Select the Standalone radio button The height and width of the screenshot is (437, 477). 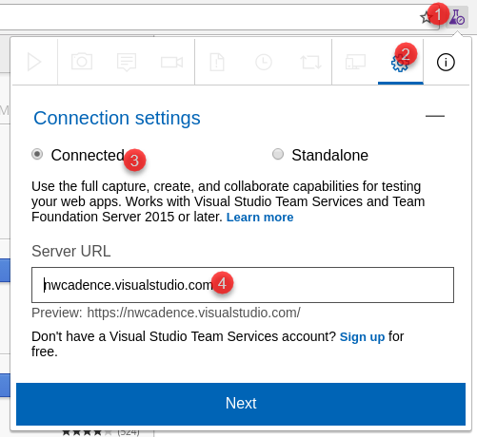[278, 154]
